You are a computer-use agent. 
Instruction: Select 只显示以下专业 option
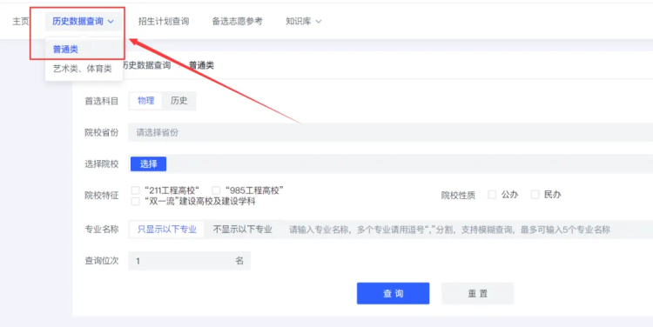tap(167, 230)
